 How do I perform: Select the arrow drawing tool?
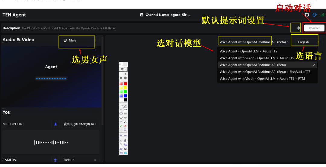click(125, 110)
